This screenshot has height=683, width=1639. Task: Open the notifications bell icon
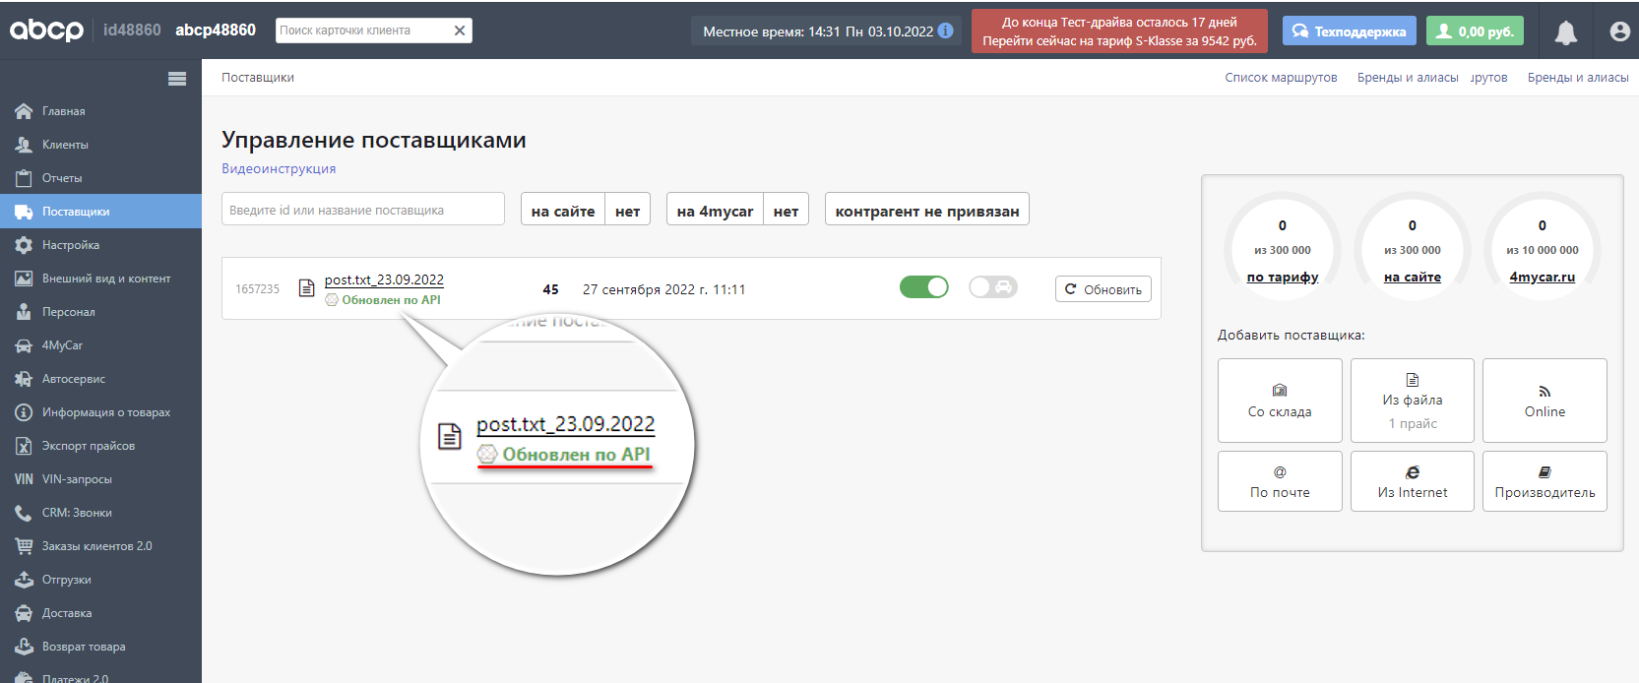coord(1566,32)
